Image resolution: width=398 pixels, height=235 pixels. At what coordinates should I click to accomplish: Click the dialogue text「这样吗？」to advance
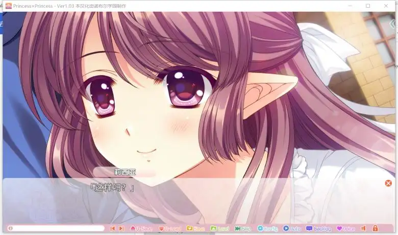(x=112, y=187)
